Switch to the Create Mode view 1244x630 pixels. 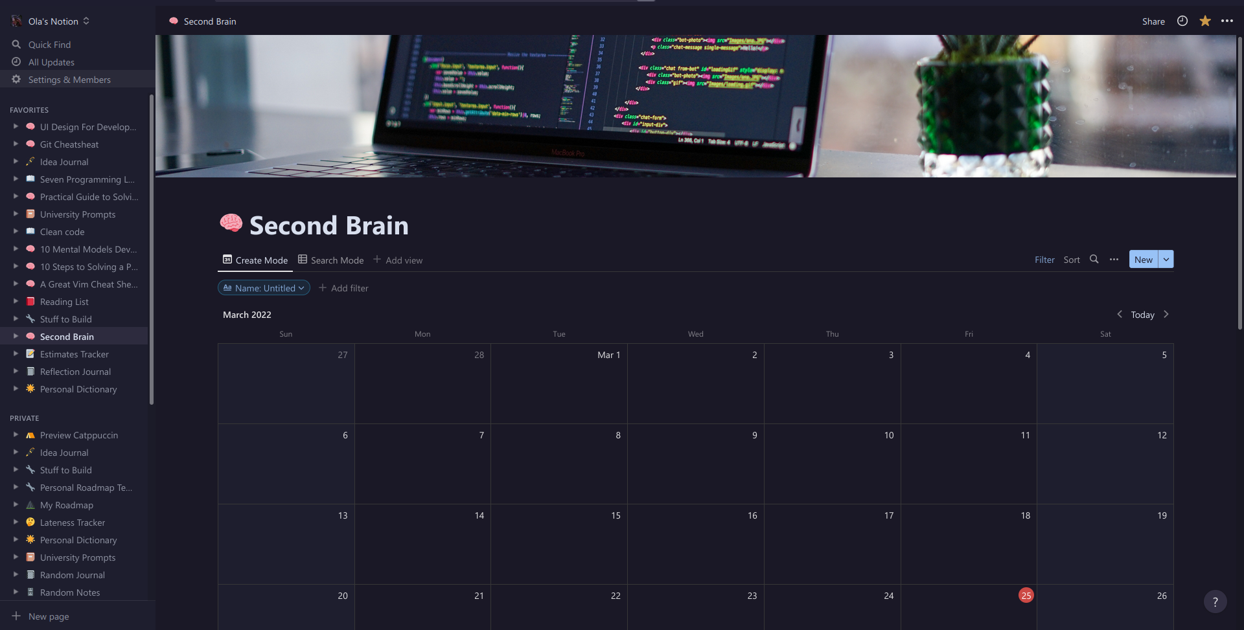click(255, 260)
